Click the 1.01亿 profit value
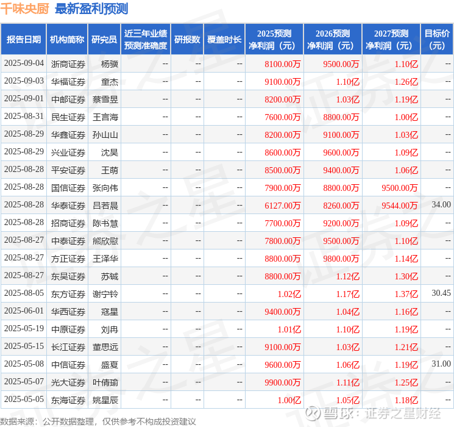The image size is (454, 427). (289, 329)
